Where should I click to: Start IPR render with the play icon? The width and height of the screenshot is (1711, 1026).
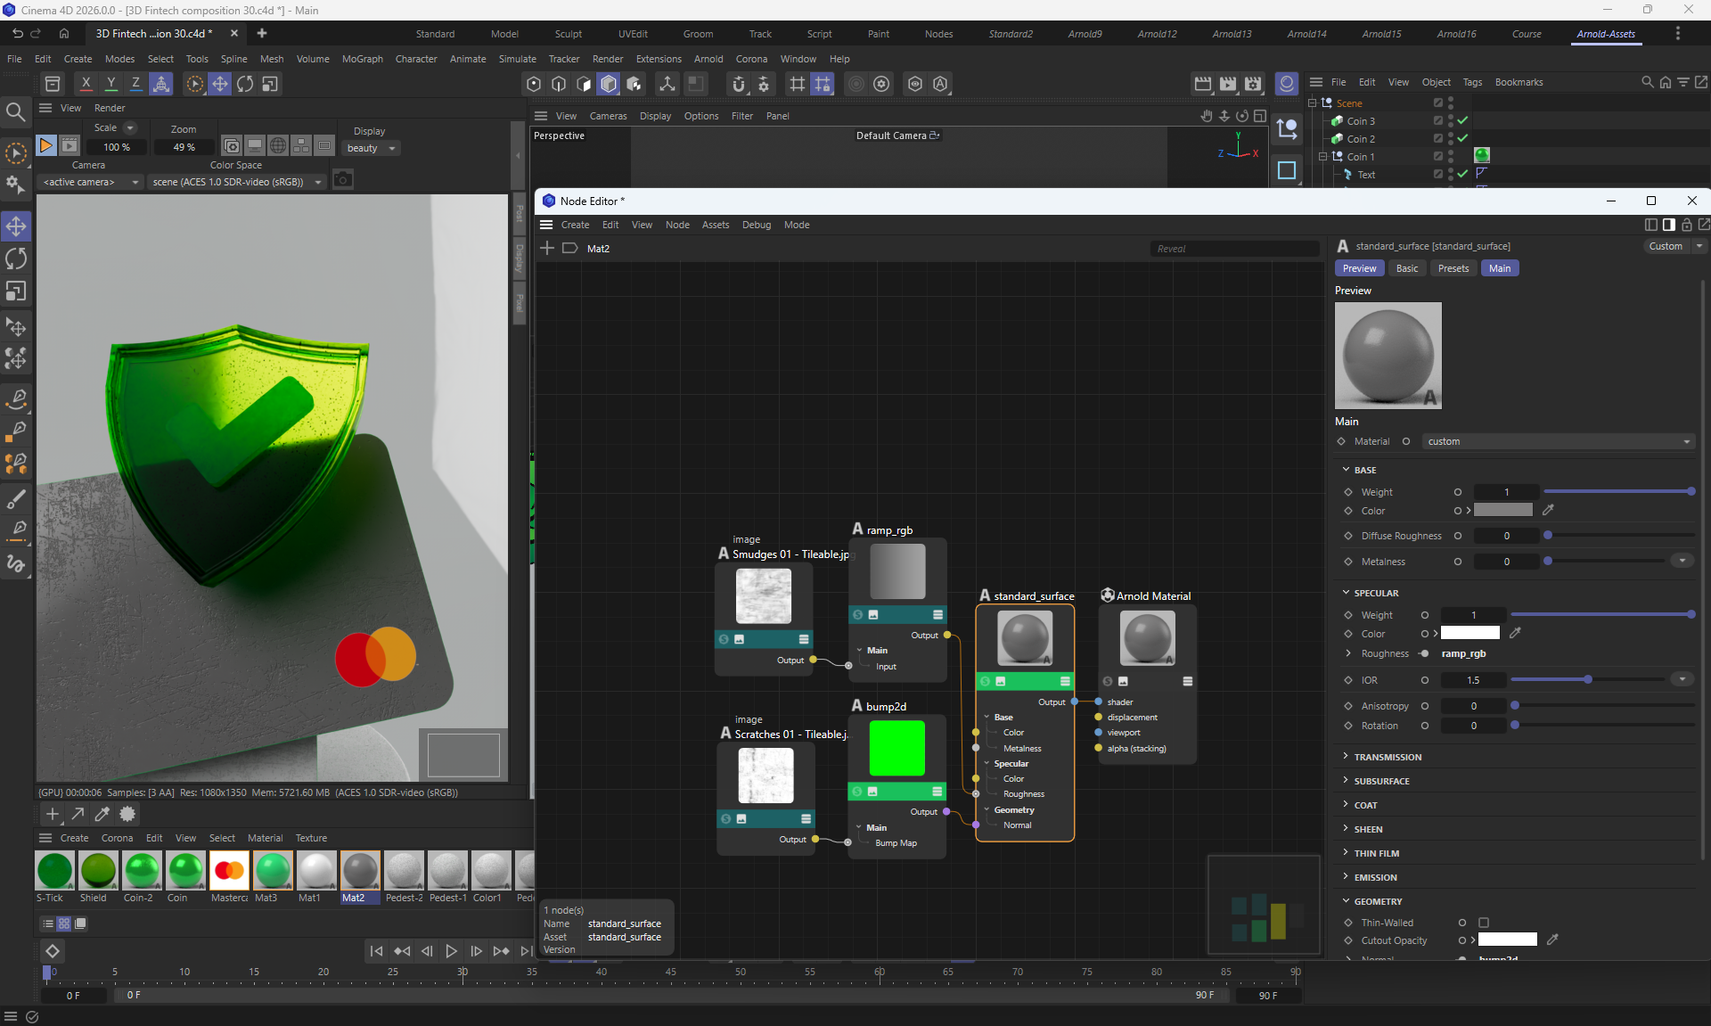(45, 145)
